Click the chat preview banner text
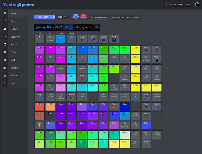Image resolution: width=202 pixels, height=154 pixels. [x=67, y=27]
